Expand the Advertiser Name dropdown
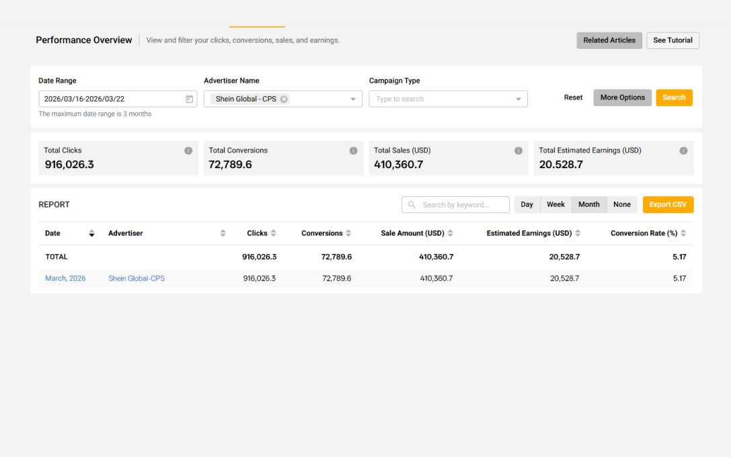Image resolution: width=731 pixels, height=457 pixels. pyautogui.click(x=353, y=99)
